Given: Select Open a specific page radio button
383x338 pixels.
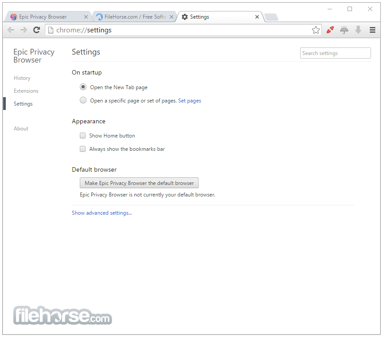Looking at the screenshot, I should point(83,100).
